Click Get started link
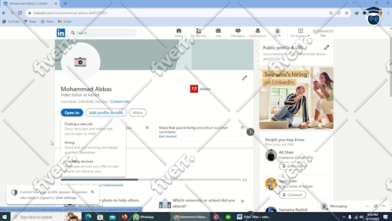392x221 pixels. (x=168, y=136)
